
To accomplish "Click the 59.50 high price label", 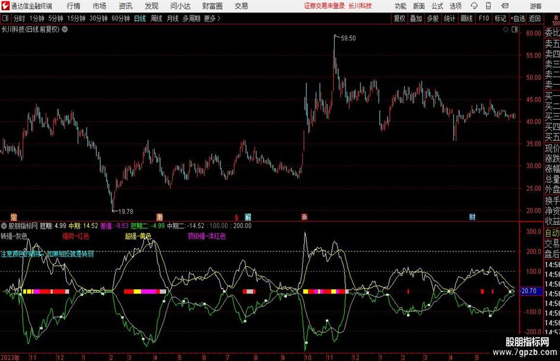I will pyautogui.click(x=348, y=38).
